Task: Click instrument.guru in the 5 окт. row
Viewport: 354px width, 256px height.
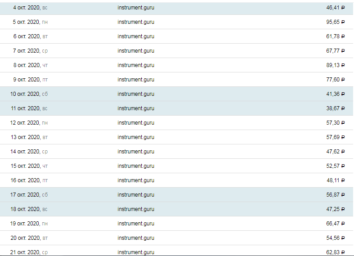Action: [x=136, y=22]
